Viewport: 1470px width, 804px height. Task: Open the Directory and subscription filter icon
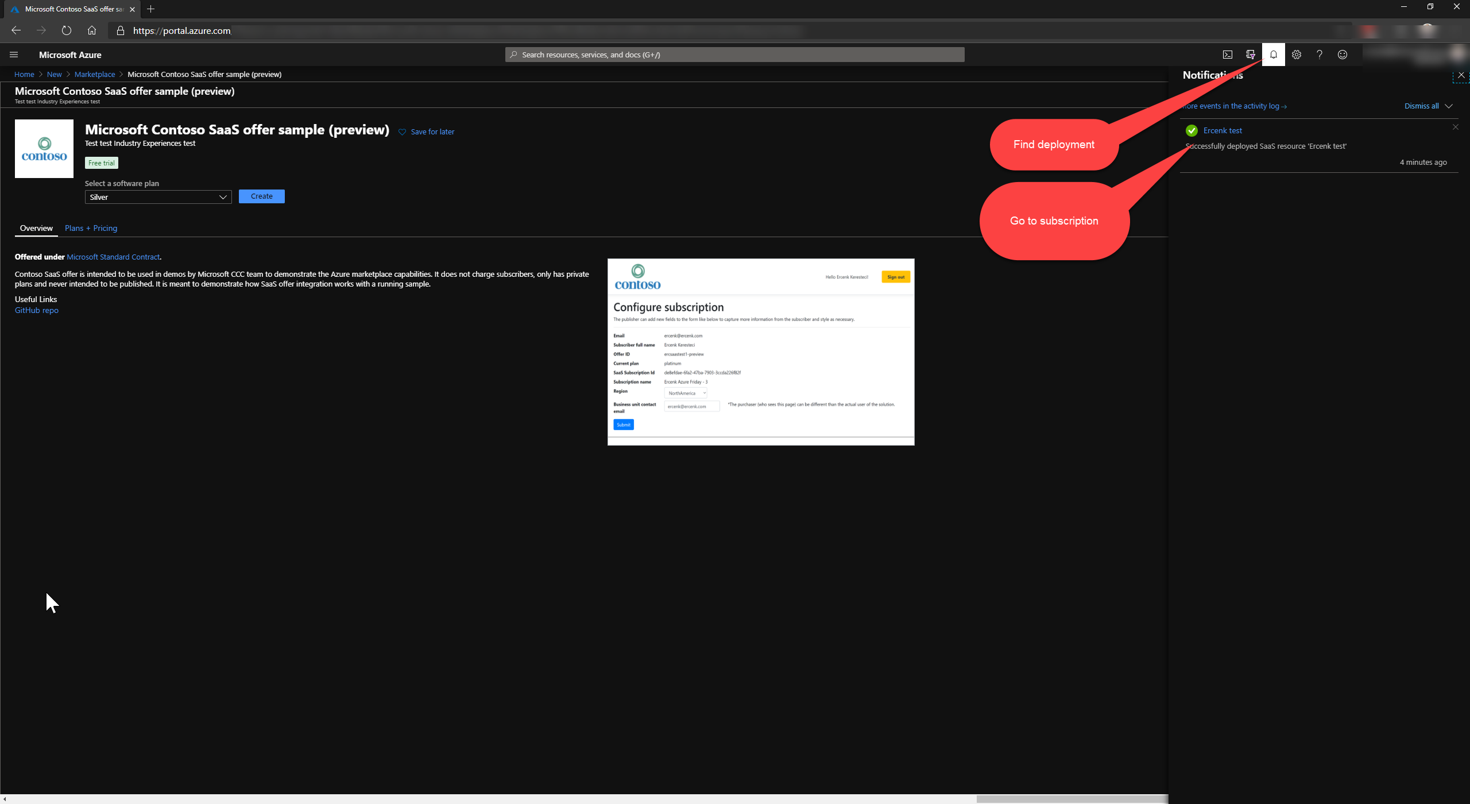click(1250, 55)
